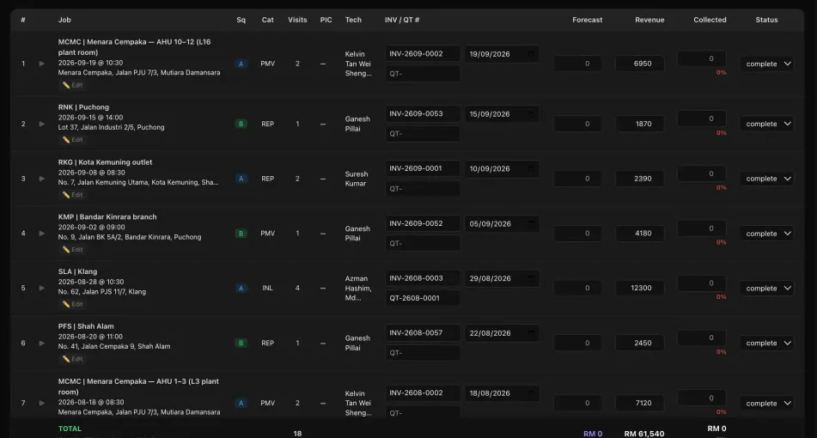Open status dropdown for INV-2609-0052 row
This screenshot has width=817, height=438.
pyautogui.click(x=767, y=234)
